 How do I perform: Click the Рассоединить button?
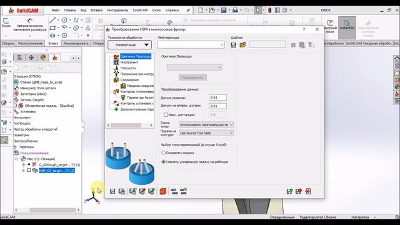(192, 77)
